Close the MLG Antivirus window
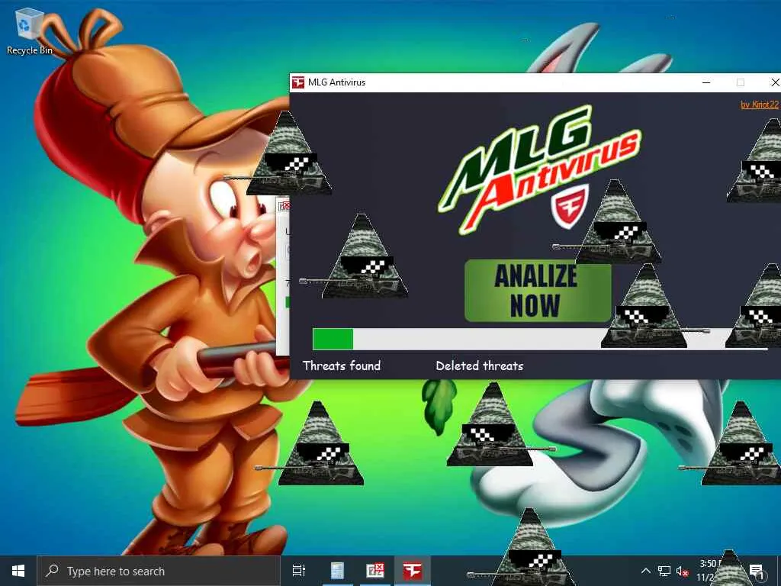Screen dimensions: 781x586 click(x=775, y=82)
